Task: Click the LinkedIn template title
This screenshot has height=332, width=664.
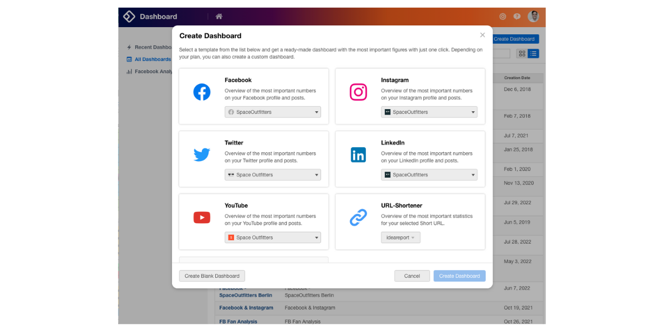Action: coord(393,143)
